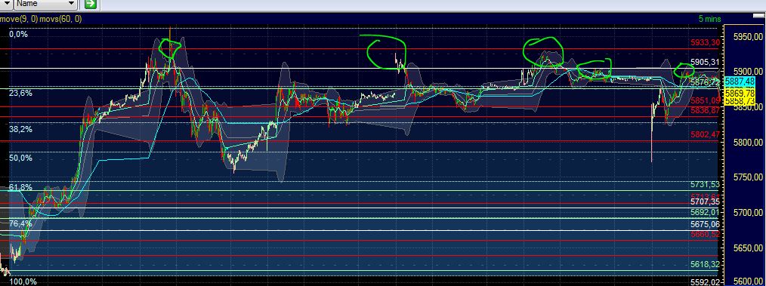
Task: Click the 5650,00 price axis value
Action: 749,248
